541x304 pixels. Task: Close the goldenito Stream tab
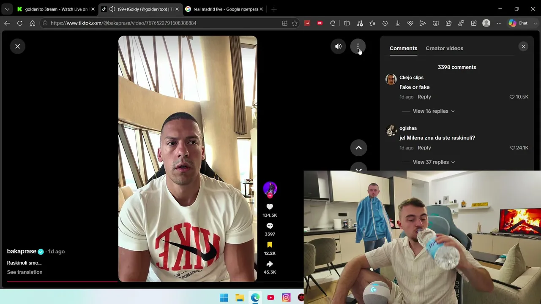coord(93,9)
